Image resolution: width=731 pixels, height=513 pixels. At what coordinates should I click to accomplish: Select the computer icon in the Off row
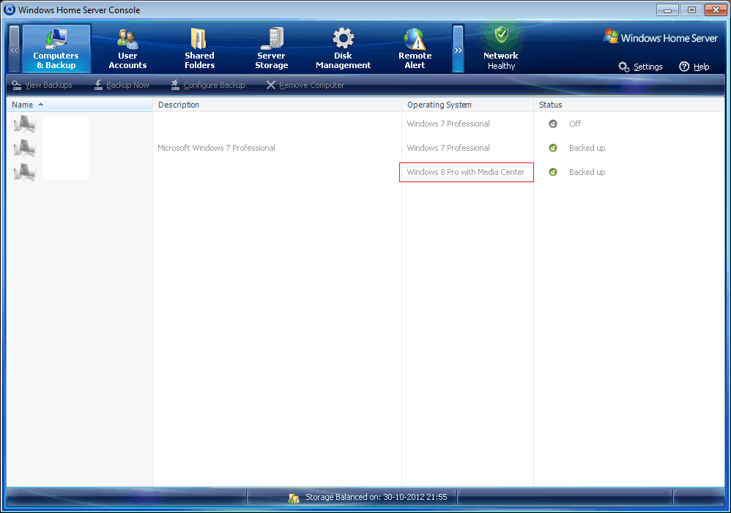tap(25, 124)
